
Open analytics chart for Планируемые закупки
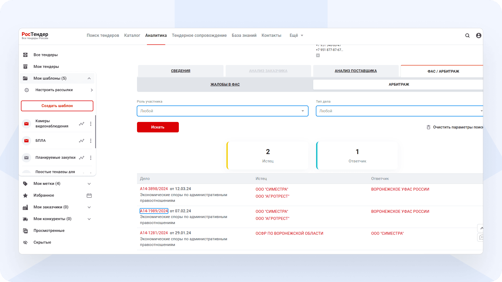tap(82, 158)
